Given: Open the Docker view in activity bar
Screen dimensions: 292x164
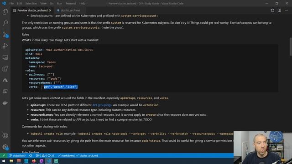Looking at the screenshot, I should point(5,102).
